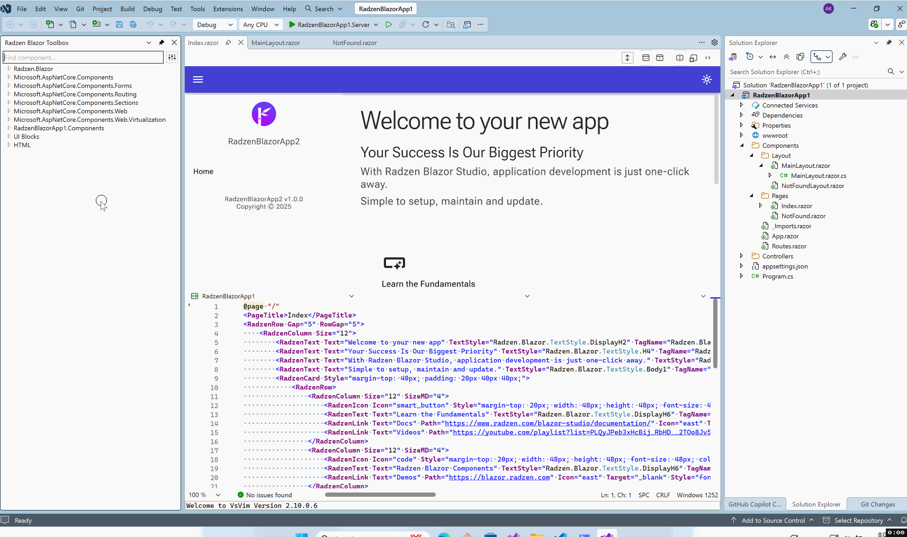Image resolution: width=907 pixels, height=537 pixels.
Task: Click Add to Source Control in status bar
Action: click(773, 521)
